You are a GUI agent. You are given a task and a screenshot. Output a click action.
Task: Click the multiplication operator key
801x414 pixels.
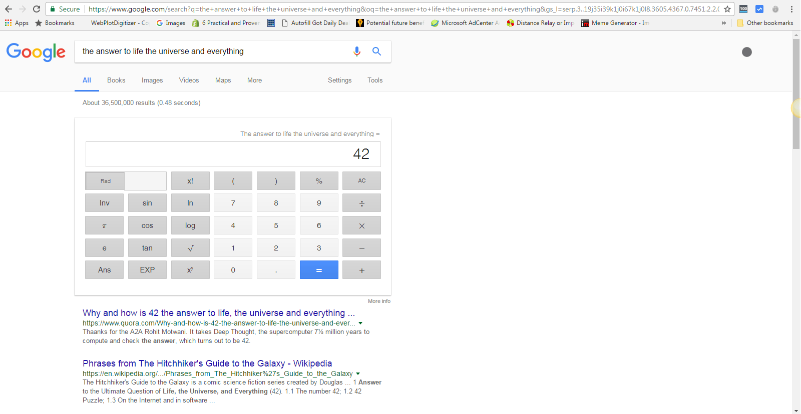click(x=361, y=225)
